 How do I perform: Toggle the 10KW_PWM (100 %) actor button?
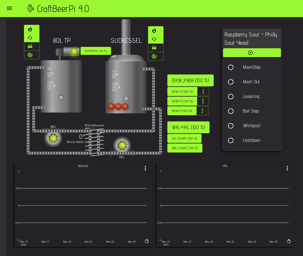(190, 81)
